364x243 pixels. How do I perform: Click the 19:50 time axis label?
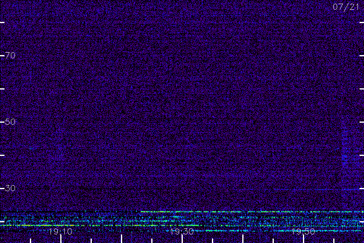click(x=303, y=231)
